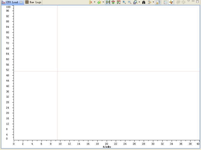201x150 pixels.
Task: Open the reset zoom dropdown arrow
Action: click(x=139, y=2)
